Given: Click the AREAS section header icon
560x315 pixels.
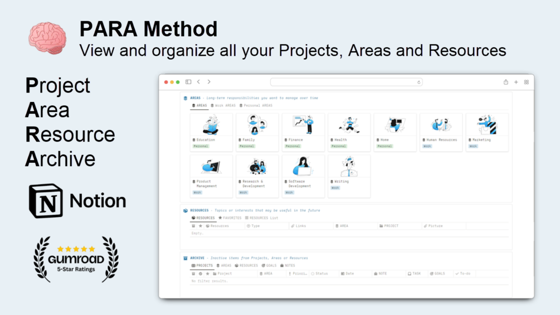Looking at the screenshot, I should tap(186, 98).
